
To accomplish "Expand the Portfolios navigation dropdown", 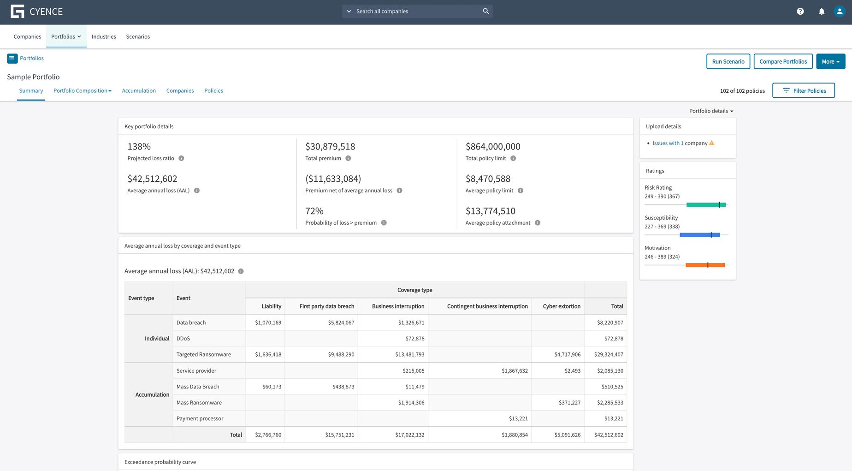I will click(66, 36).
